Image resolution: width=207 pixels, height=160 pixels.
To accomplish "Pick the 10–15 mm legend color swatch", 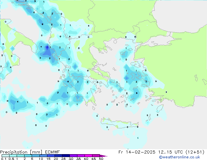I will coord(43,156).
